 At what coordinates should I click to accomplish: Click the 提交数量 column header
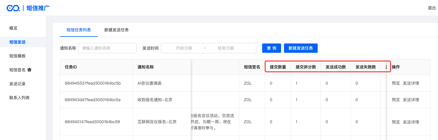tap(278, 67)
